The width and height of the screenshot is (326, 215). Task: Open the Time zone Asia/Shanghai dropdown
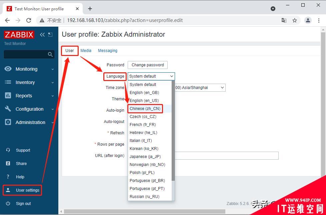pyautogui.click(x=200, y=88)
